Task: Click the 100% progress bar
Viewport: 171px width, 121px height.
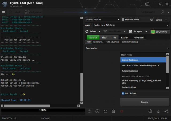Action: [x=43, y=110]
